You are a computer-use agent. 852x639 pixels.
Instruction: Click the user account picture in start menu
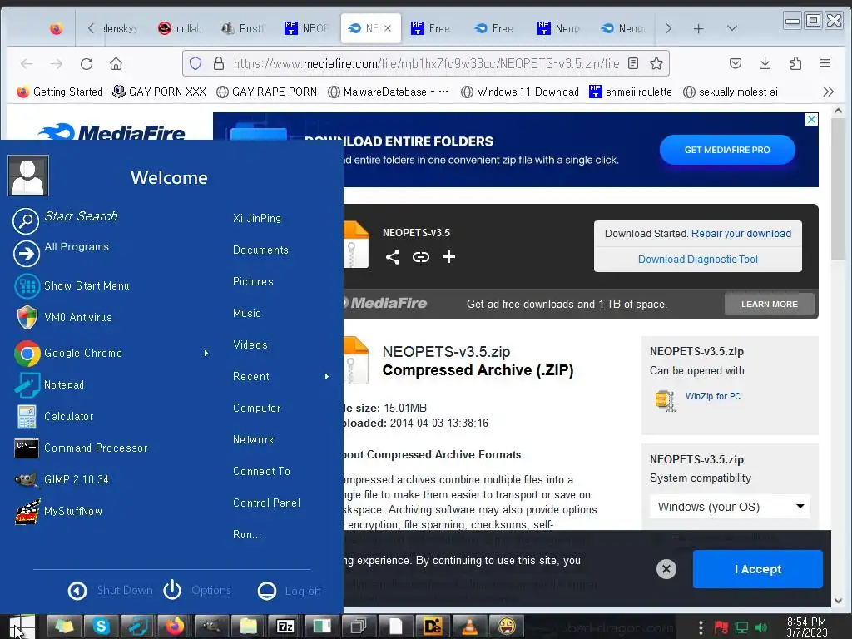tap(28, 176)
